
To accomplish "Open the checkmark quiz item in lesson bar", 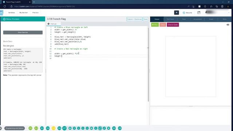I will point(74,128).
